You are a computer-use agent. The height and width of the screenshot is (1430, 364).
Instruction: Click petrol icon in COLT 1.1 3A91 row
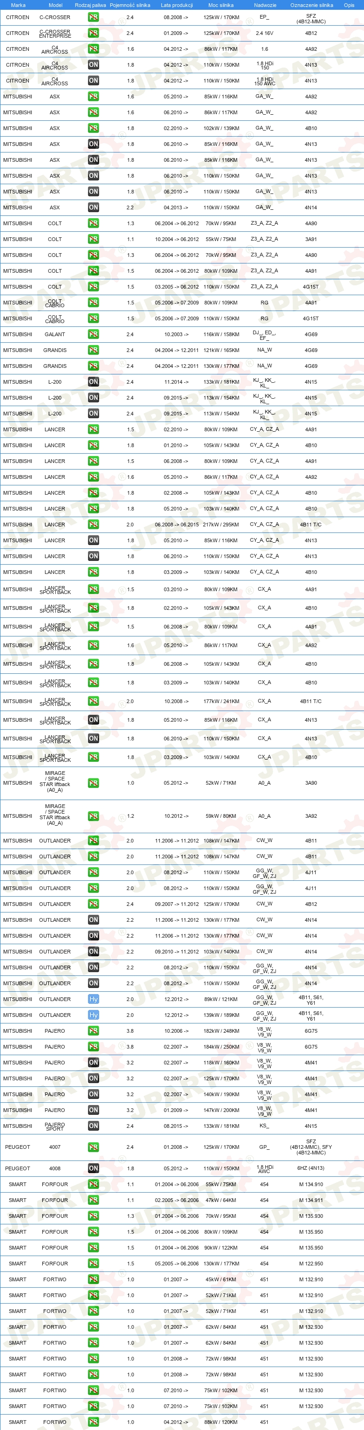[x=93, y=239]
